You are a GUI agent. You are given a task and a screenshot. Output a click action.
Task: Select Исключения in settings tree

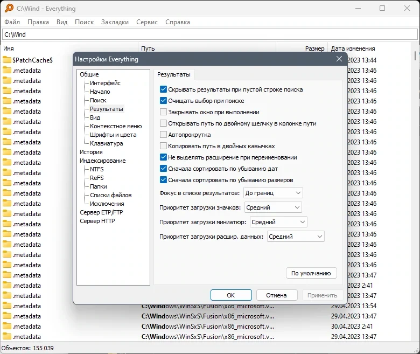point(107,203)
